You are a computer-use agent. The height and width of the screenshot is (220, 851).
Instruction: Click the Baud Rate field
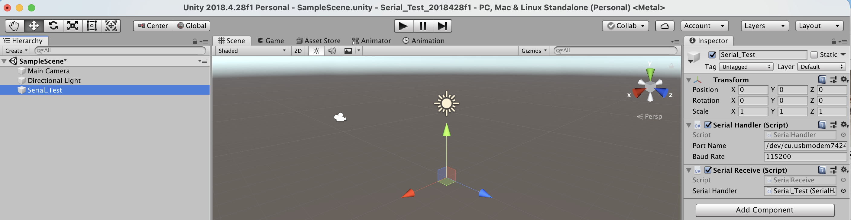[805, 156]
